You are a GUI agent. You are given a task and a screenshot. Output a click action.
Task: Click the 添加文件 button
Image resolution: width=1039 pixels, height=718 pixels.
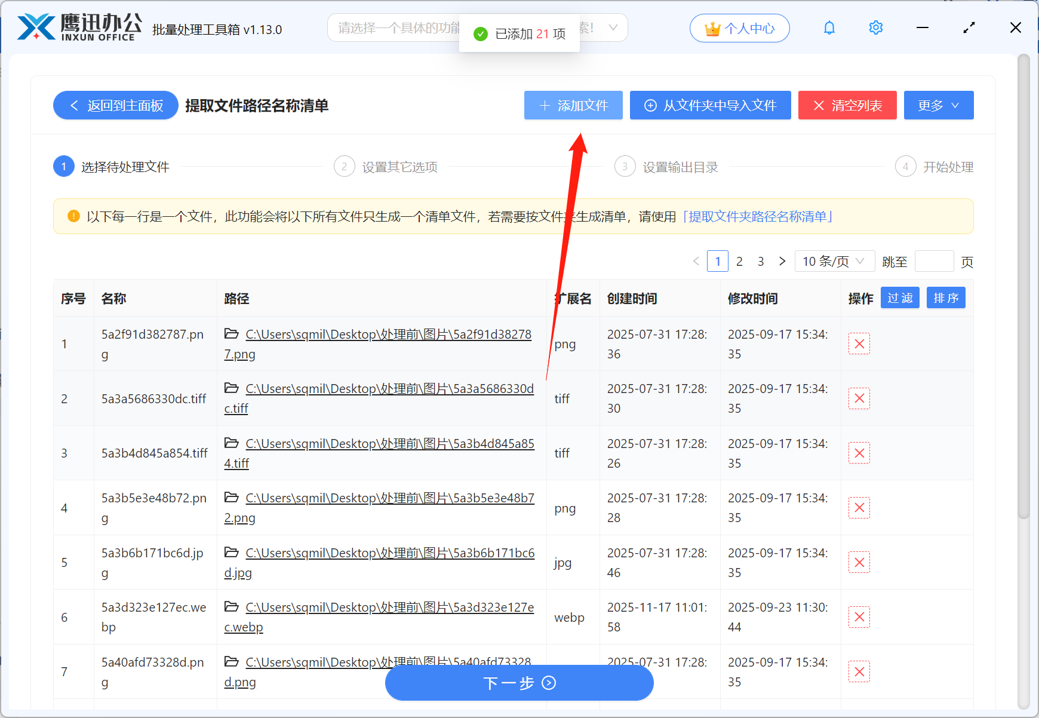click(x=573, y=105)
